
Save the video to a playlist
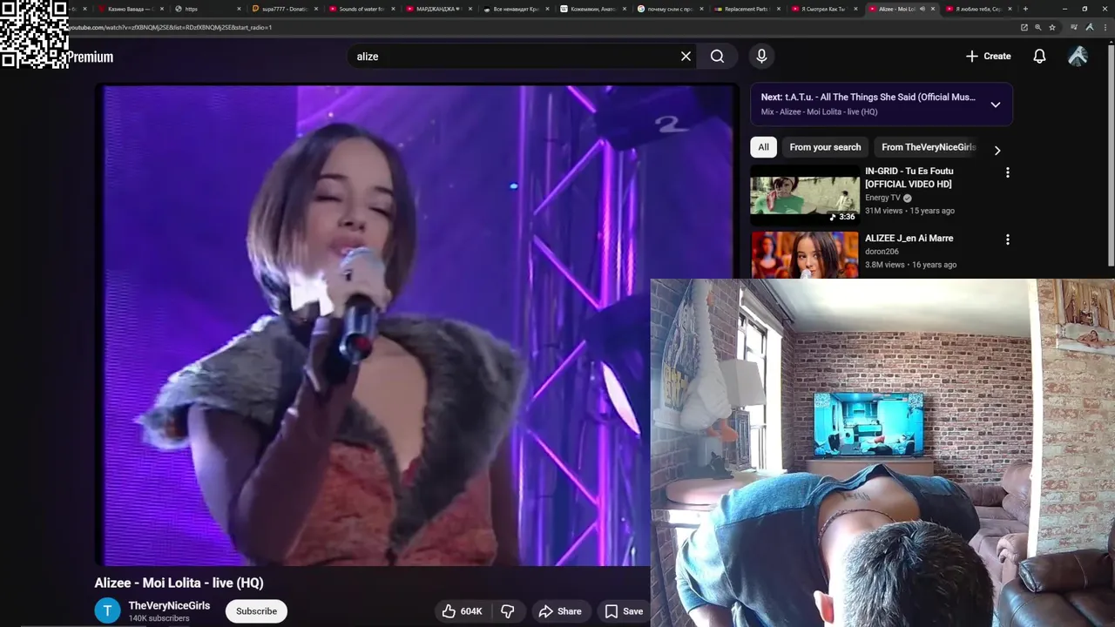tap(624, 611)
